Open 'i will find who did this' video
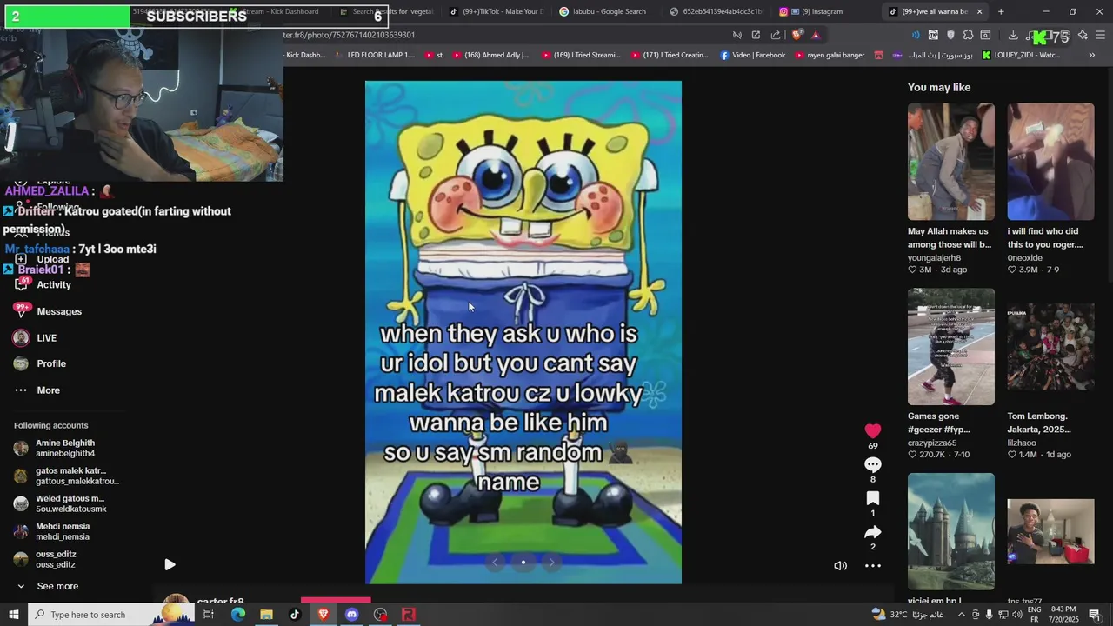This screenshot has width=1113, height=626. 1050,162
